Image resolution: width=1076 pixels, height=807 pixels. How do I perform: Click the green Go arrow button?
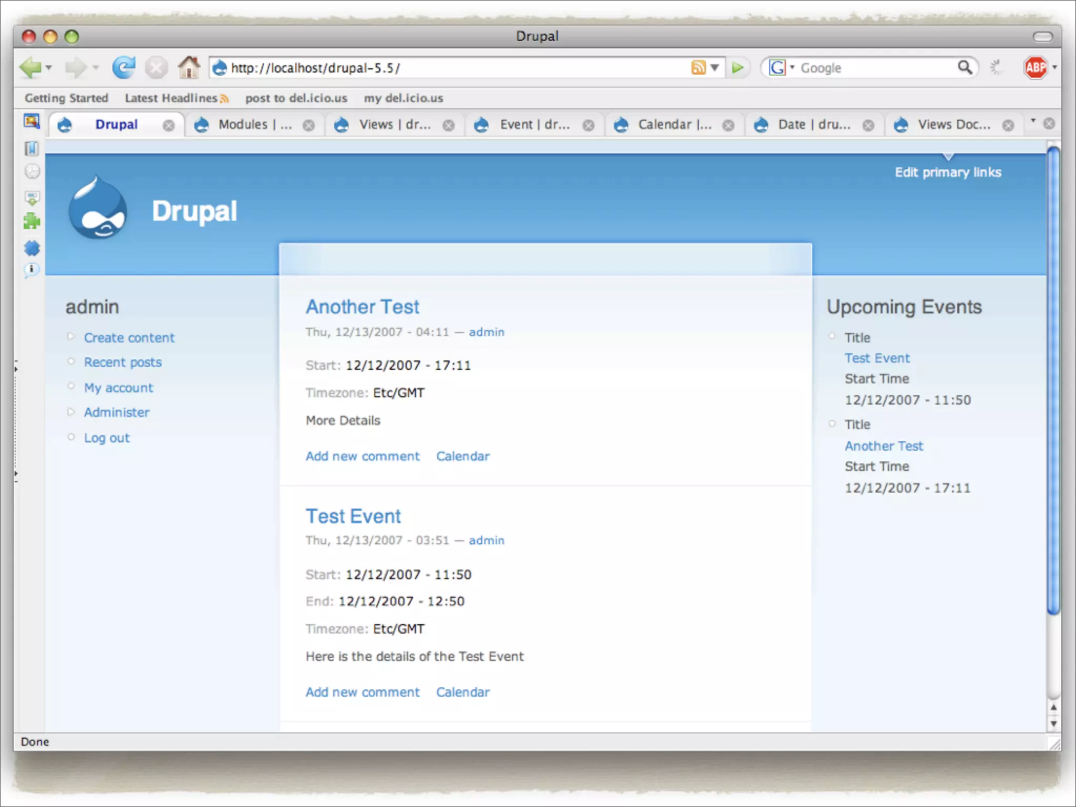pyautogui.click(x=738, y=68)
